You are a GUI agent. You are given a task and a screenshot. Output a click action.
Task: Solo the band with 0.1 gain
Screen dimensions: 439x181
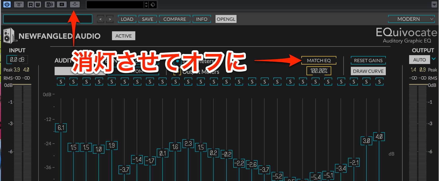click(x=162, y=82)
